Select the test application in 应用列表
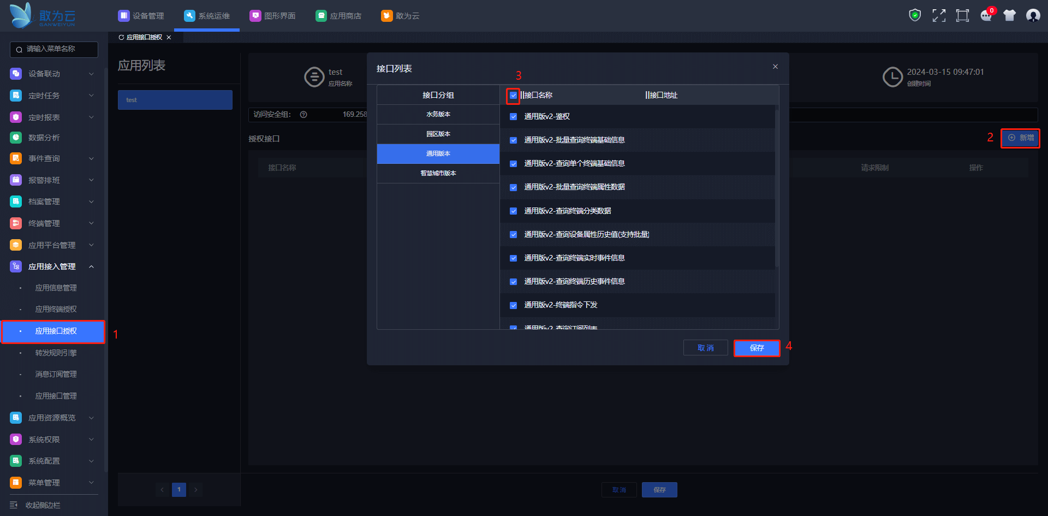The width and height of the screenshot is (1048, 516). point(175,100)
